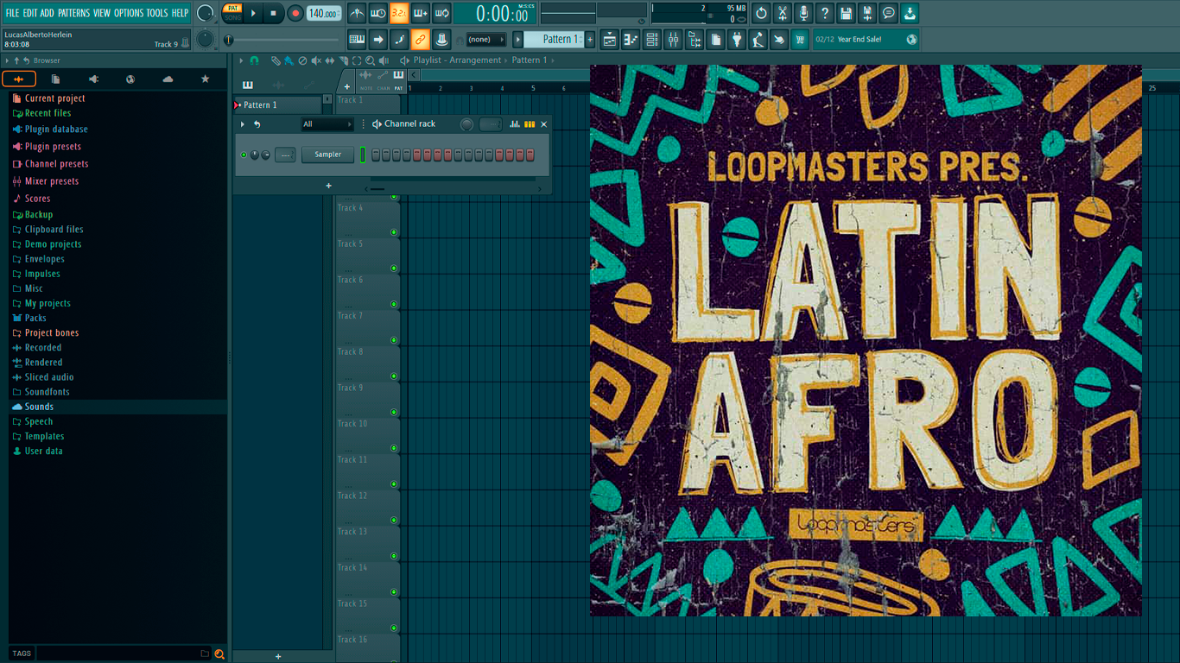The width and height of the screenshot is (1180, 663).
Task: Adjust the channel rack swing knob
Action: [466, 124]
